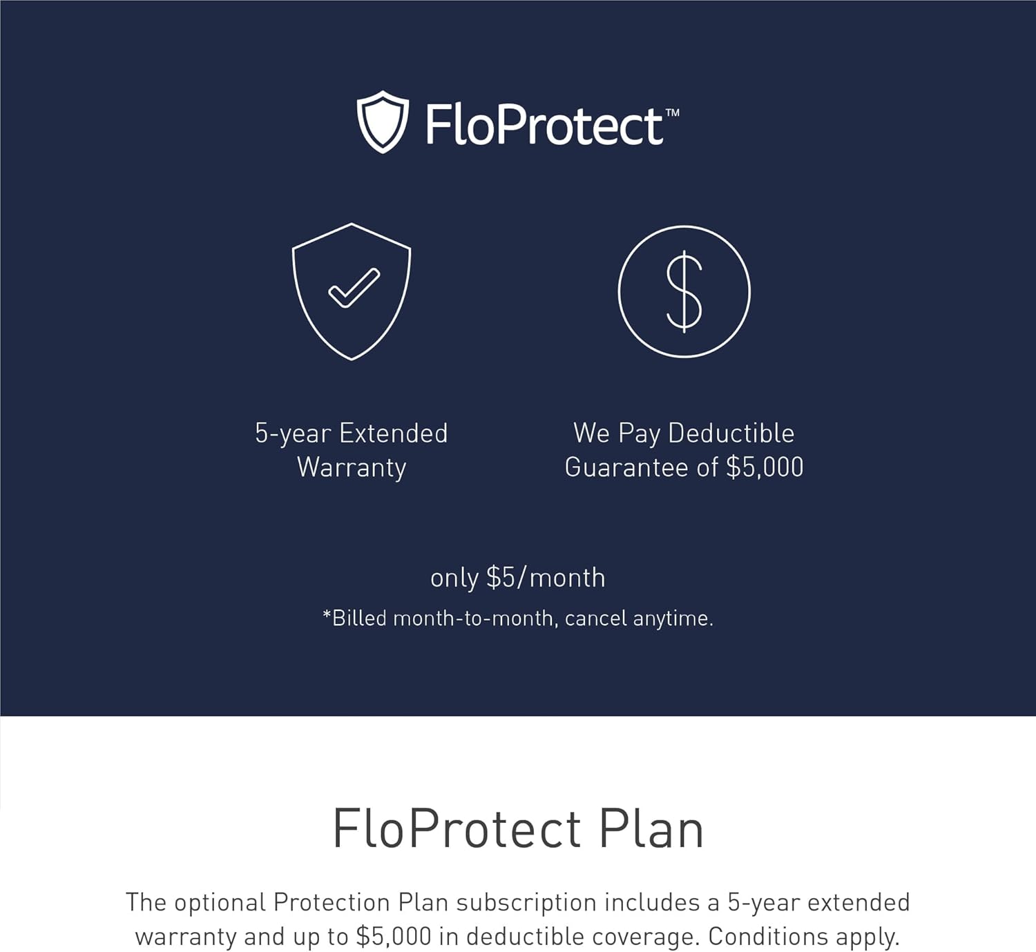The width and height of the screenshot is (1036, 952).
Task: Click the "Warranty" word under the shield
Action: coord(352,467)
